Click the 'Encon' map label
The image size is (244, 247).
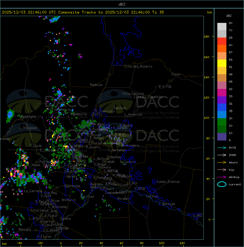(176, 74)
